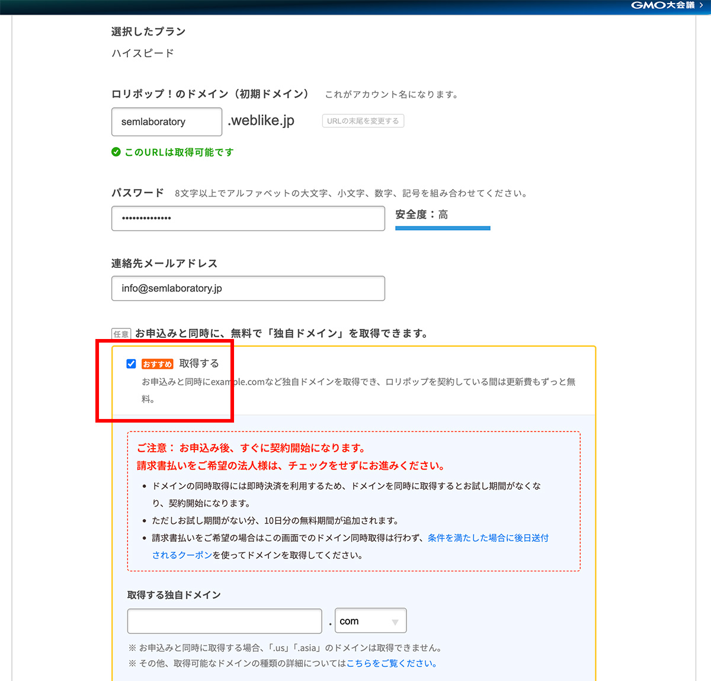
Task: Click the 選択したプラン section heading
Action: (x=148, y=31)
